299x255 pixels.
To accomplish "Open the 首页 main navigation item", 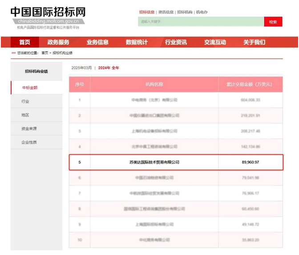I will [x=25, y=42].
